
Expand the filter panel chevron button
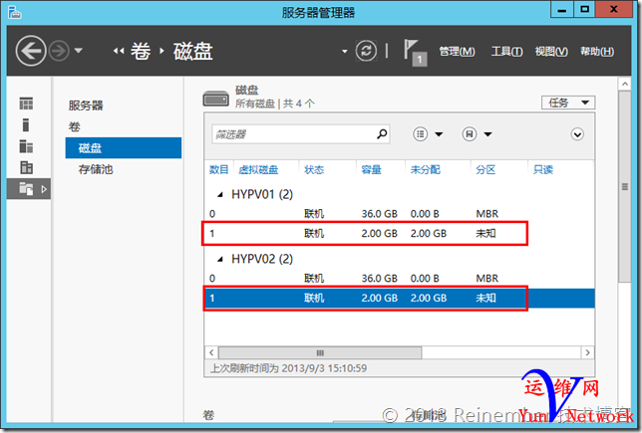(577, 134)
